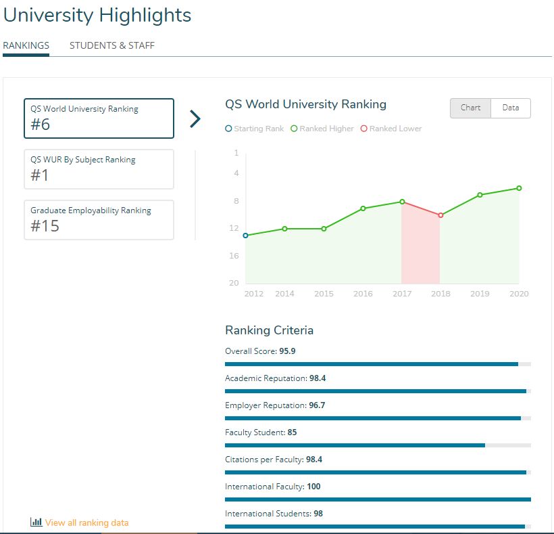The height and width of the screenshot is (534, 554).
Task: Click the International Faculty progress bar
Action: 378,499
